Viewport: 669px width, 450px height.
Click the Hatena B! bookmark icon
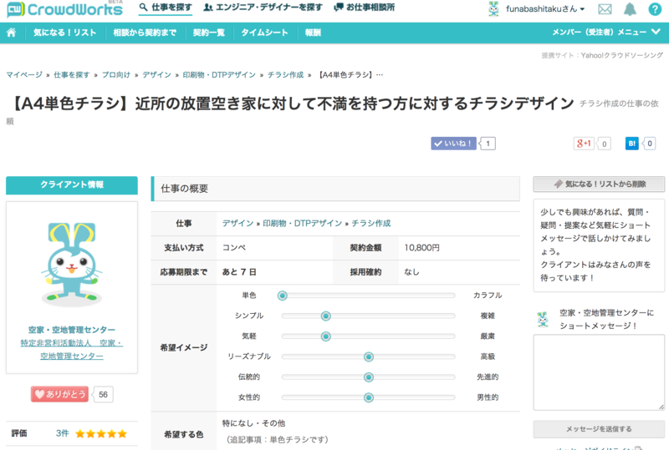click(x=632, y=144)
